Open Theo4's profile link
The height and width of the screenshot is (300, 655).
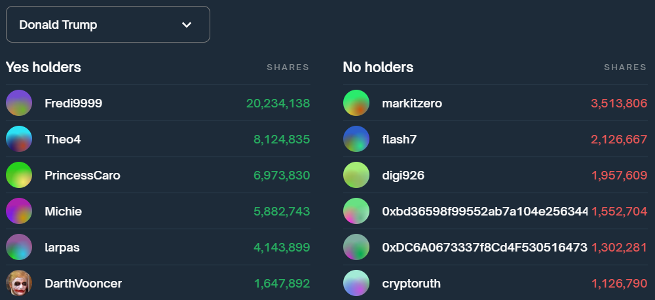[x=63, y=139]
